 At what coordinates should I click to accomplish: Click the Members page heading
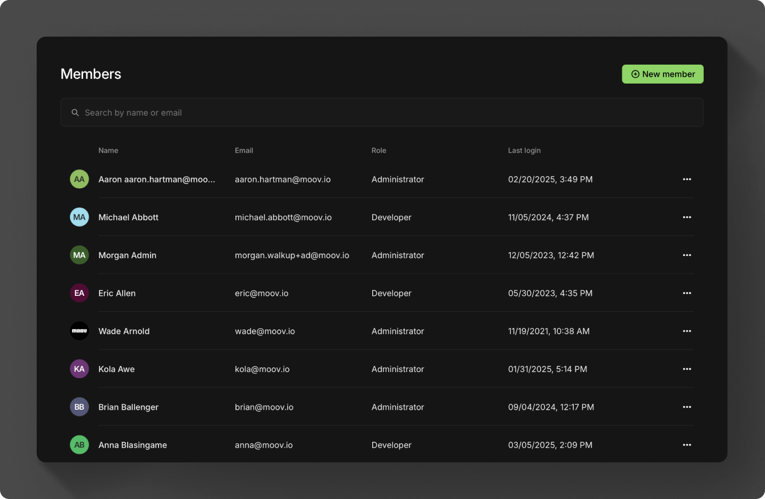coord(91,74)
